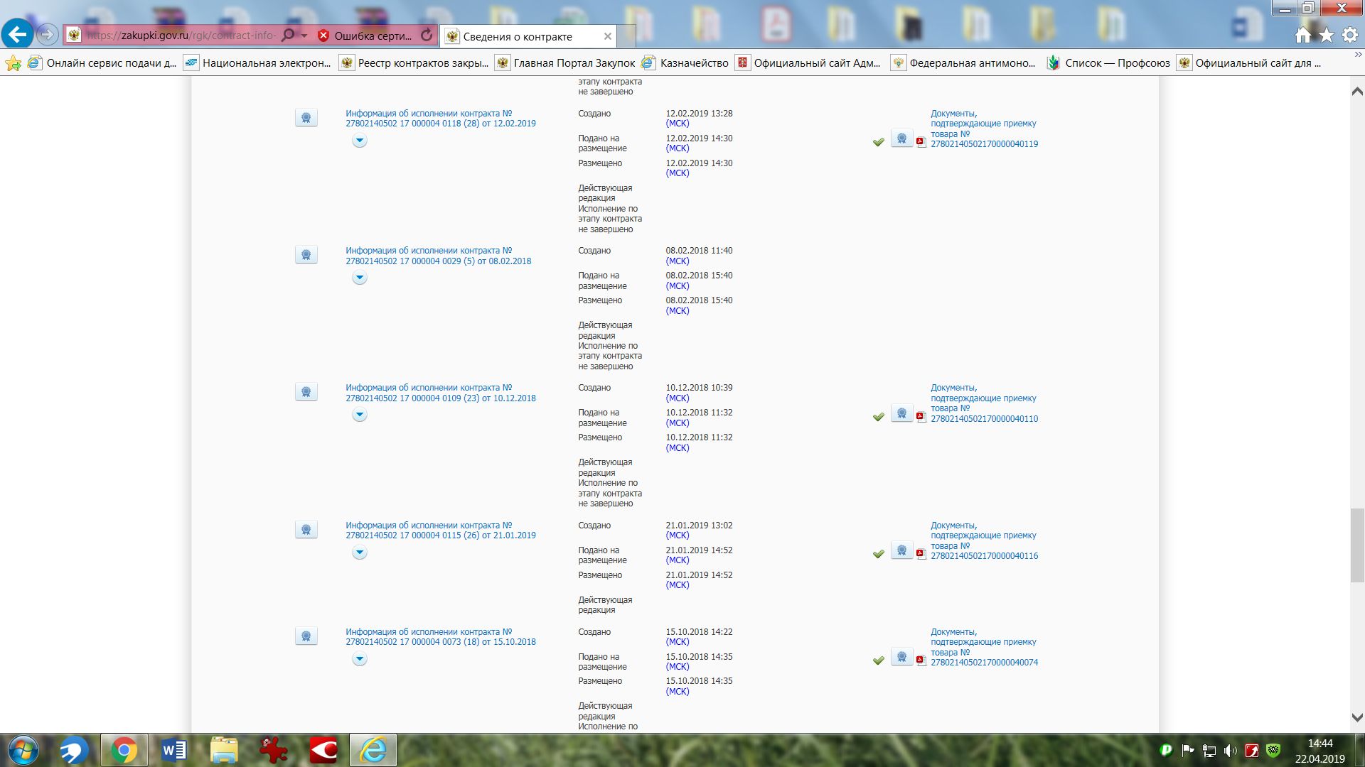The image size is (1365, 767).
Task: Open bookmark Официальный сайт для ...
Action: click(1250, 63)
